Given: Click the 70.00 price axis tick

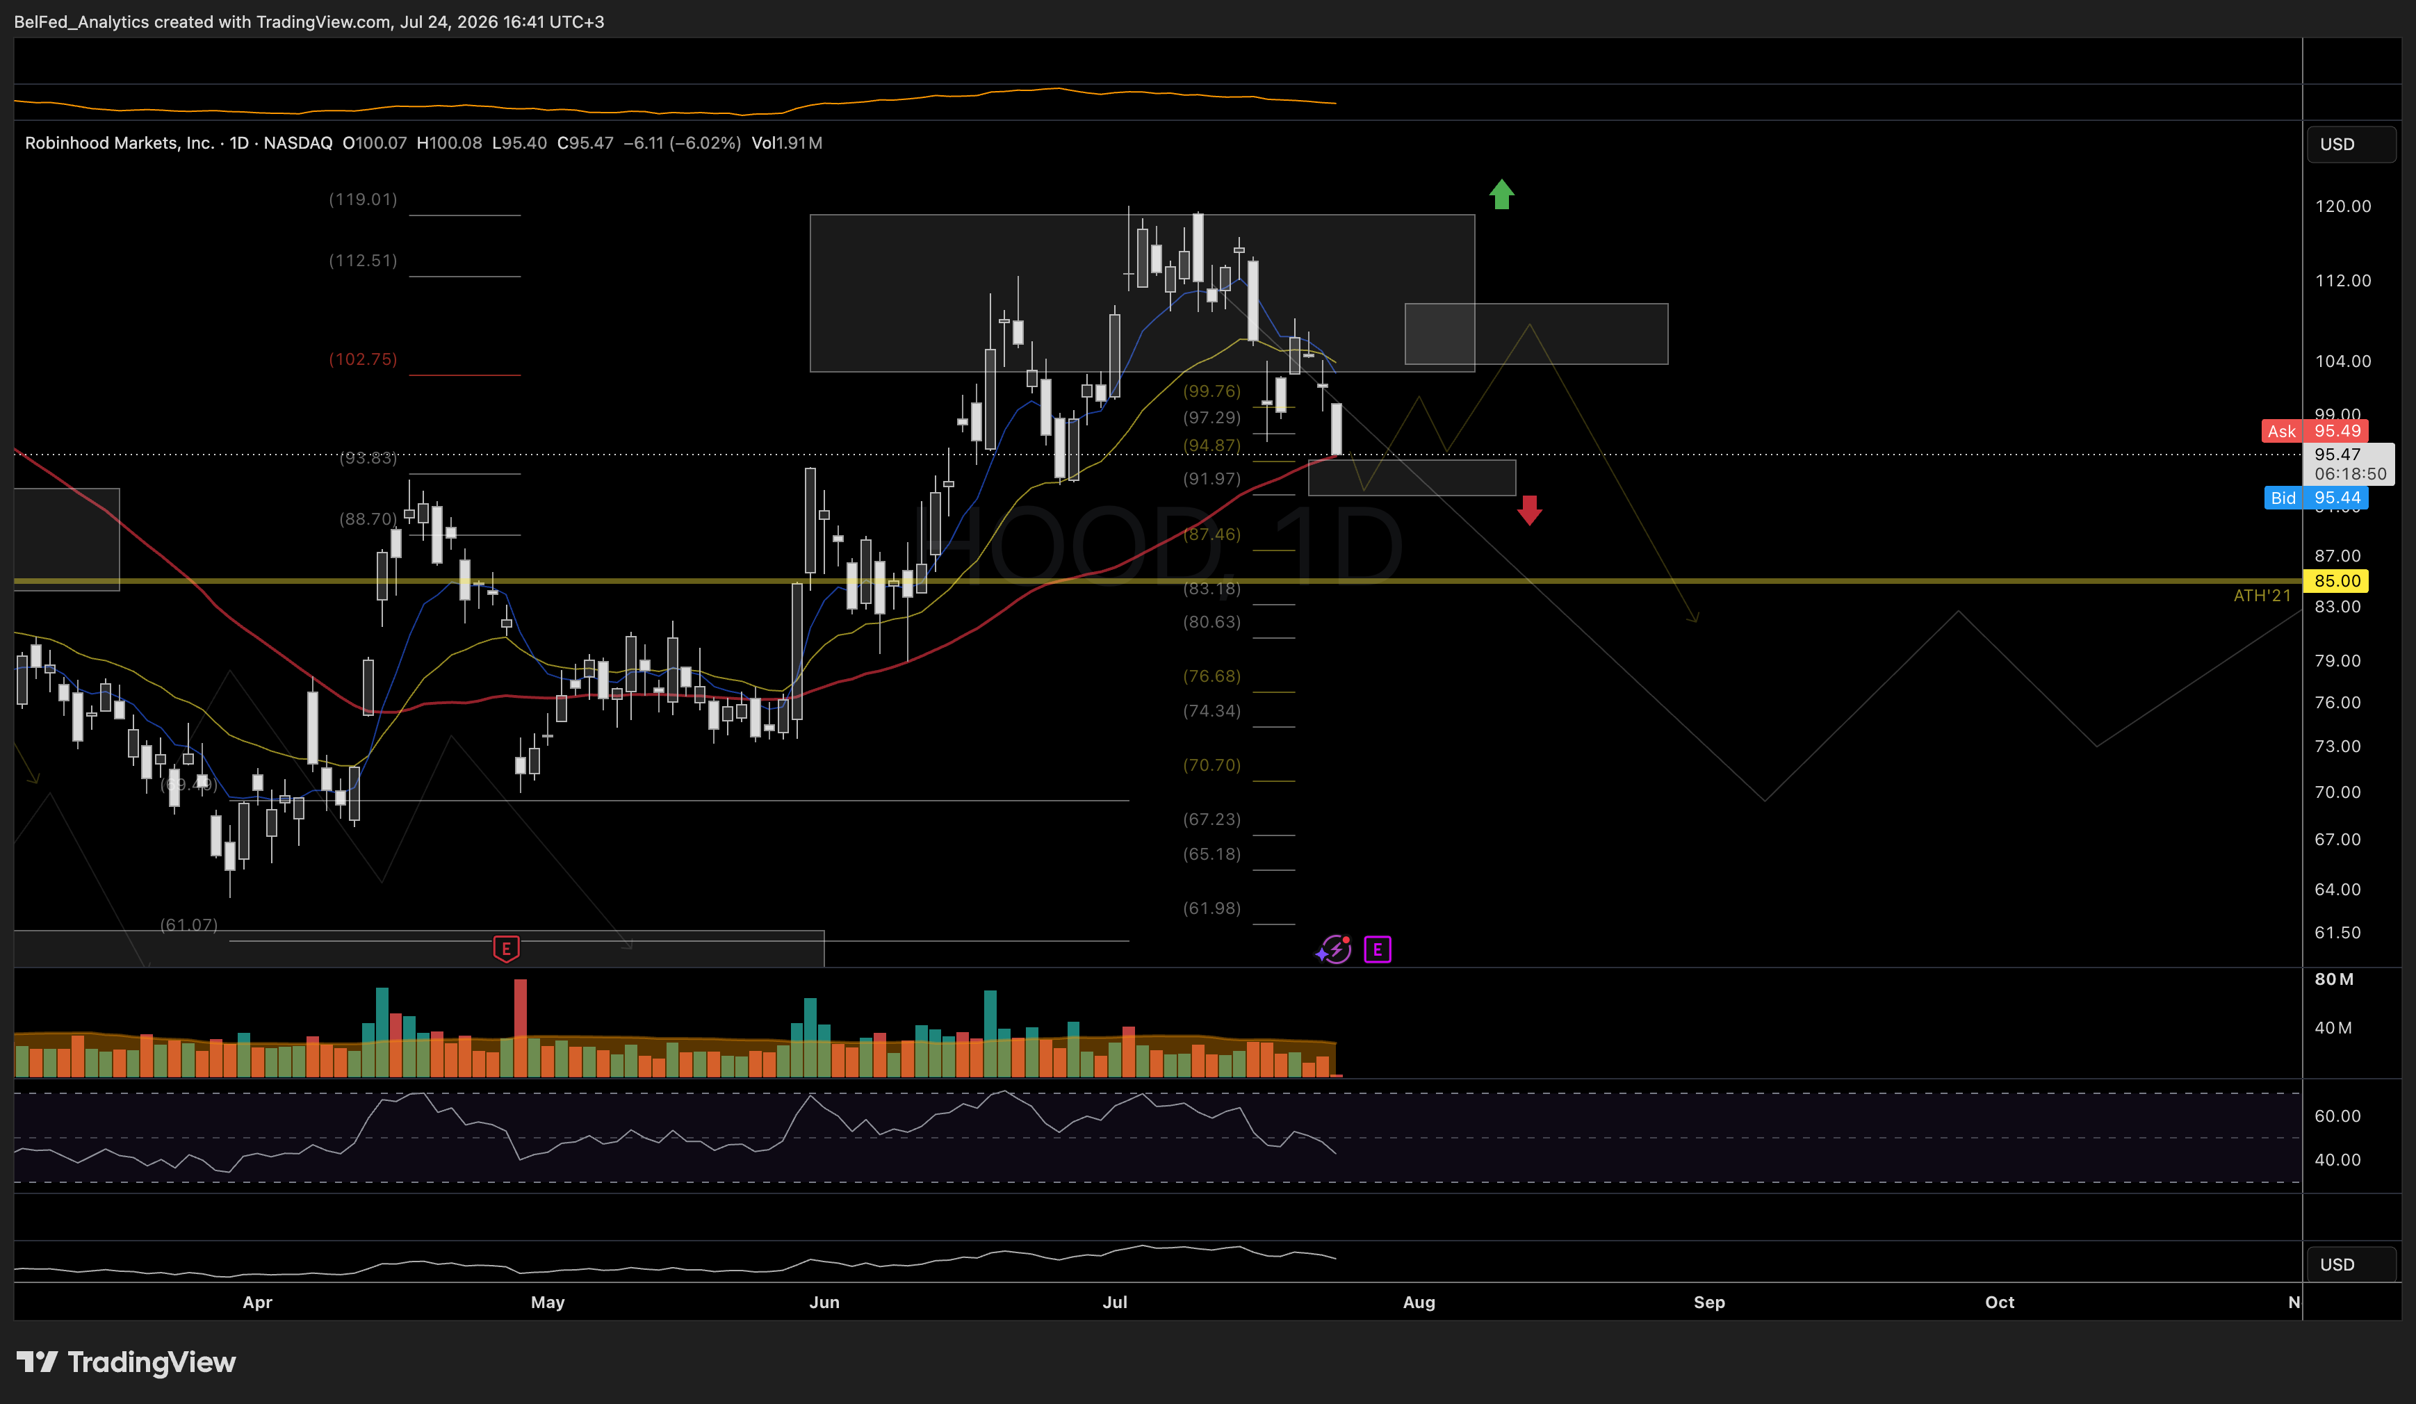Looking at the screenshot, I should [2337, 792].
